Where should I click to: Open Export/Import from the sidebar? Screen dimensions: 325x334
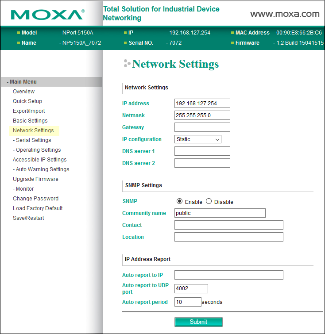pyautogui.click(x=29, y=111)
